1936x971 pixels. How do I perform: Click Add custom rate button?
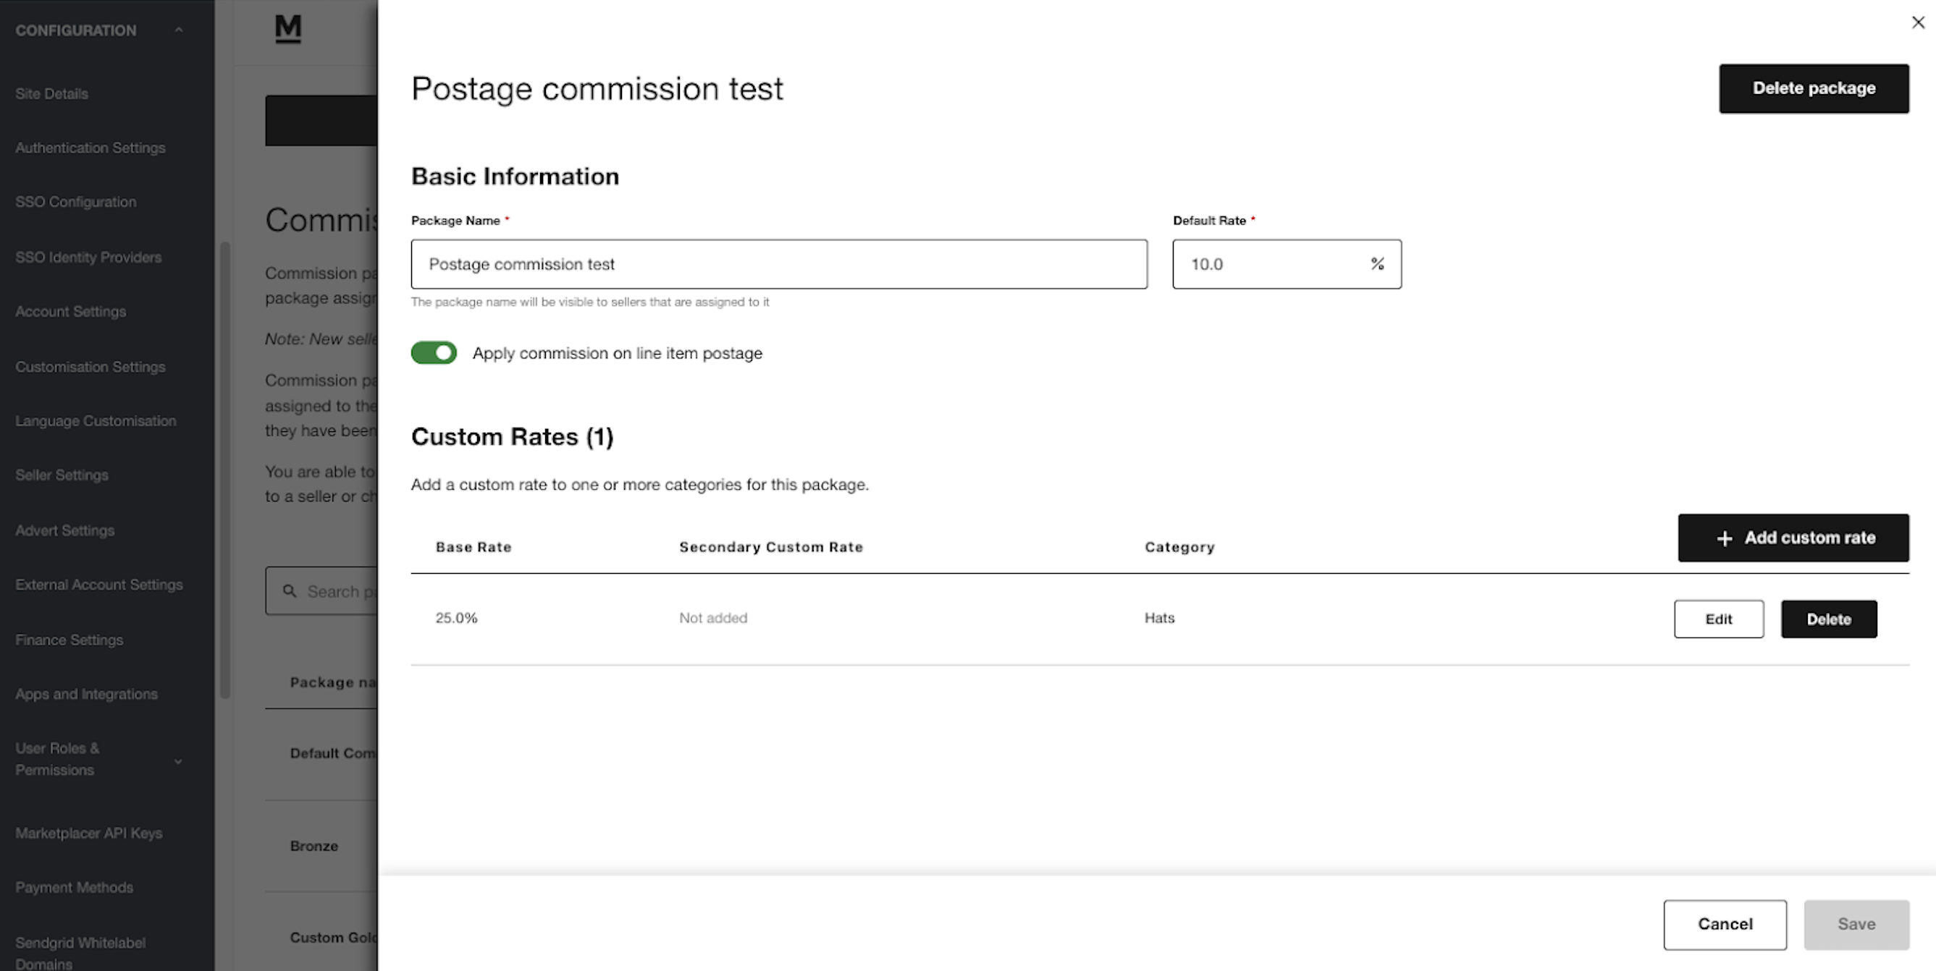[1793, 538]
